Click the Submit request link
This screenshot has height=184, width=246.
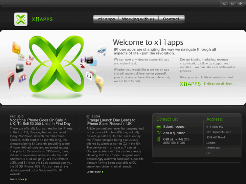click(x=174, y=127)
